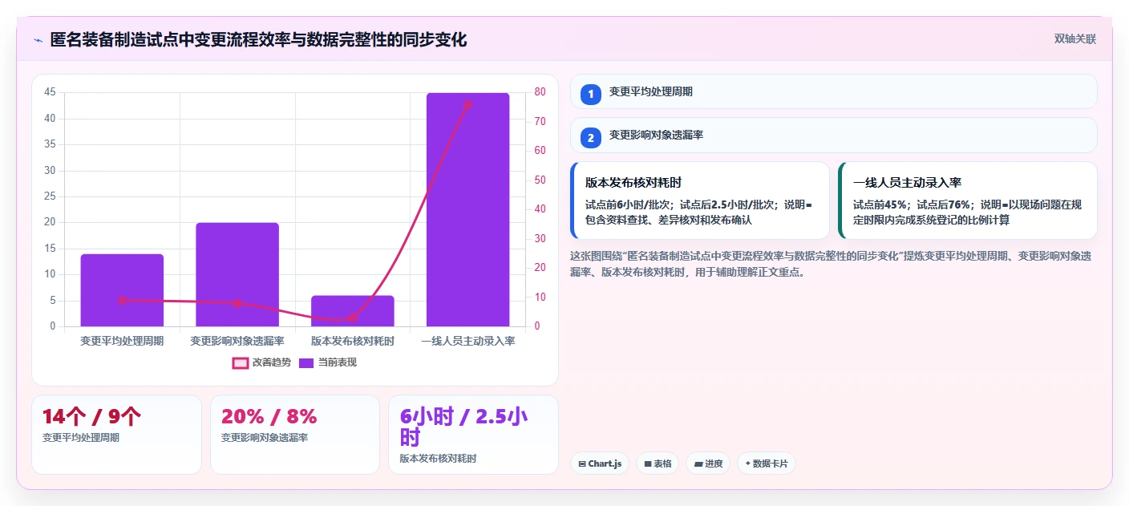Click the icon inside the 表格 chip
The width and height of the screenshot is (1129, 506).
648,464
